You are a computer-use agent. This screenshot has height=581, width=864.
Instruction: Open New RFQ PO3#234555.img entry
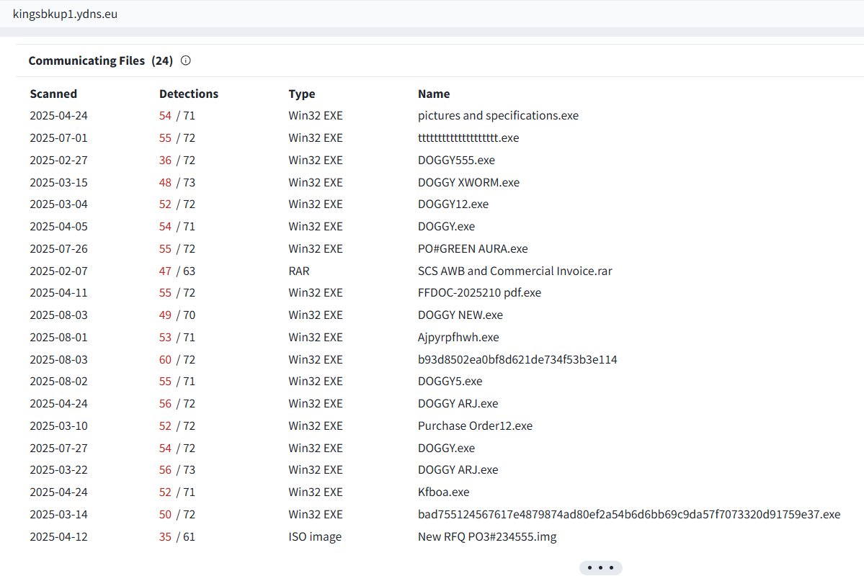click(x=487, y=536)
